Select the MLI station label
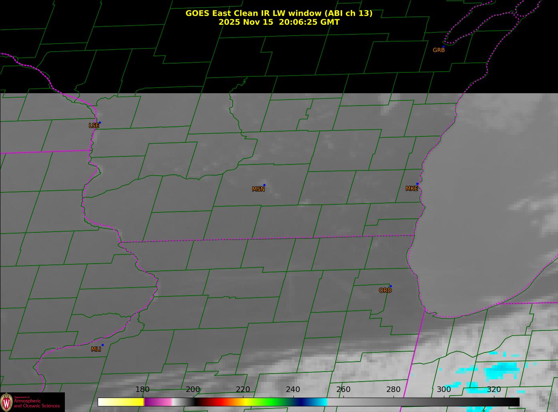The width and height of the screenshot is (558, 412). click(96, 349)
